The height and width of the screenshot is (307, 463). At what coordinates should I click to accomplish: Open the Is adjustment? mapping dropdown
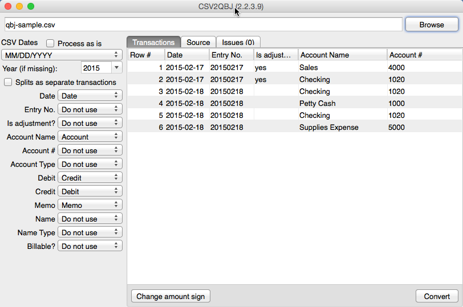(90, 123)
